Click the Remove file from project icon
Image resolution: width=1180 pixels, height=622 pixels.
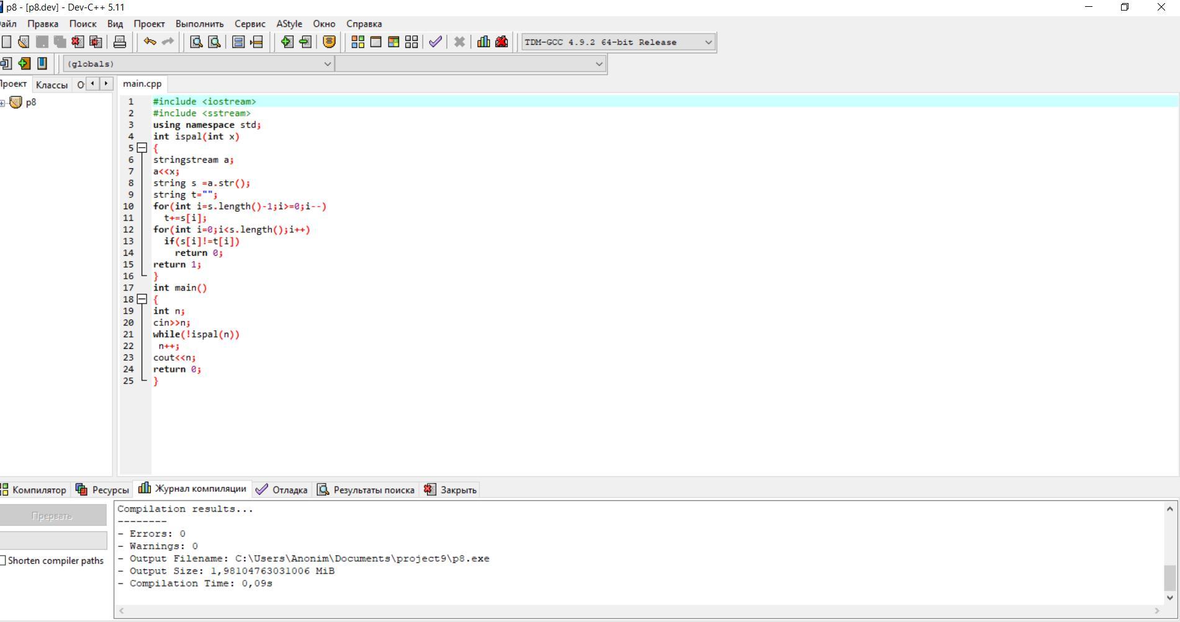[305, 42]
